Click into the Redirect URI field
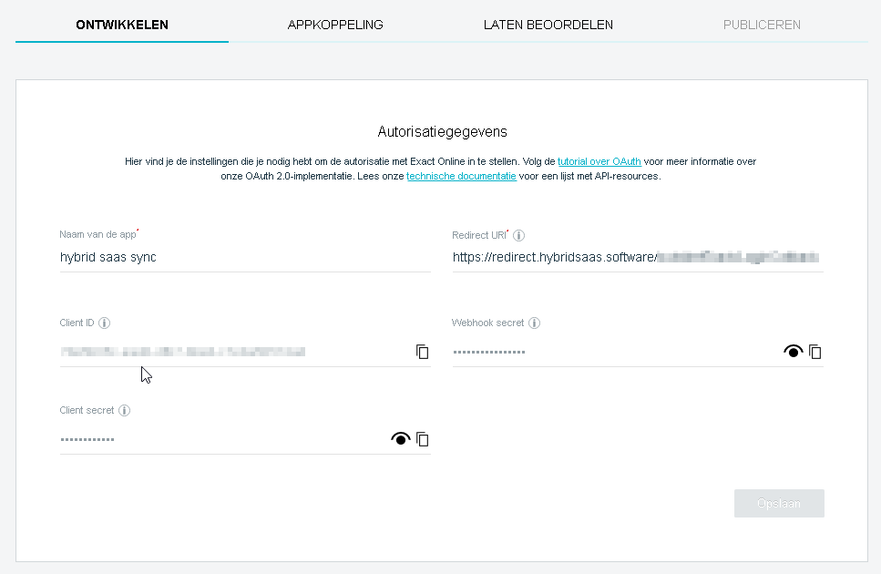 (637, 257)
